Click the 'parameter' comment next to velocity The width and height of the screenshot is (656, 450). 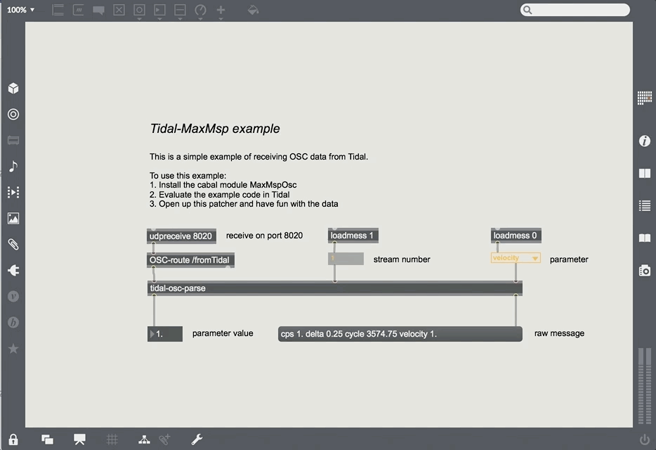pos(569,259)
